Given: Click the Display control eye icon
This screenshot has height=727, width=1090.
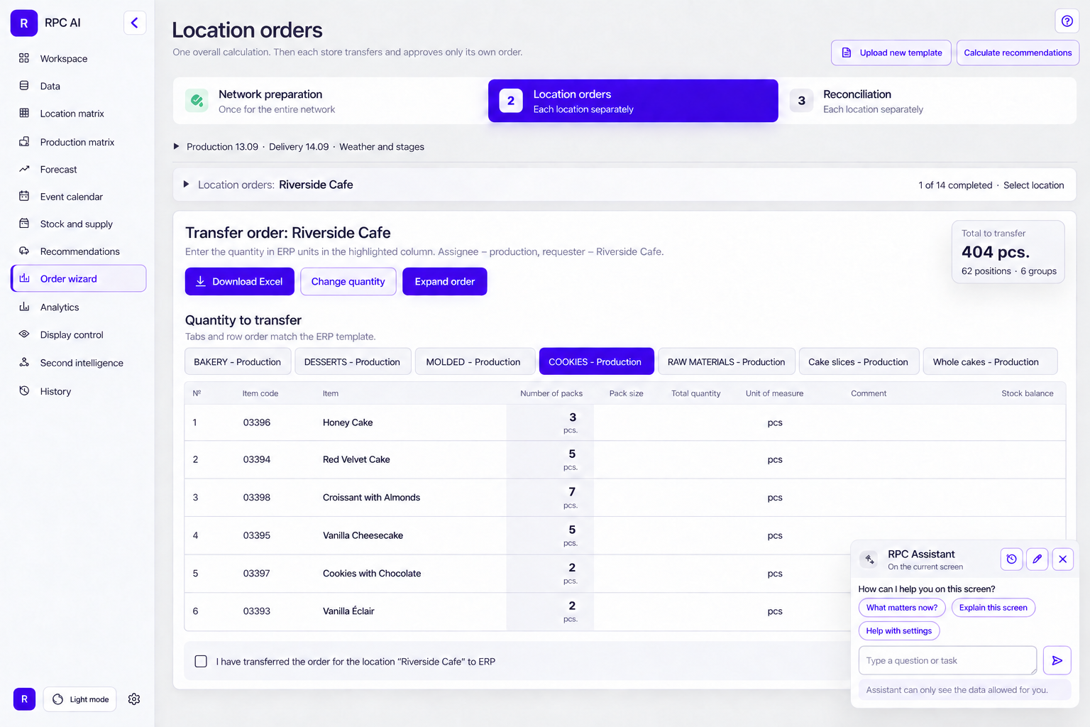Looking at the screenshot, I should point(24,334).
